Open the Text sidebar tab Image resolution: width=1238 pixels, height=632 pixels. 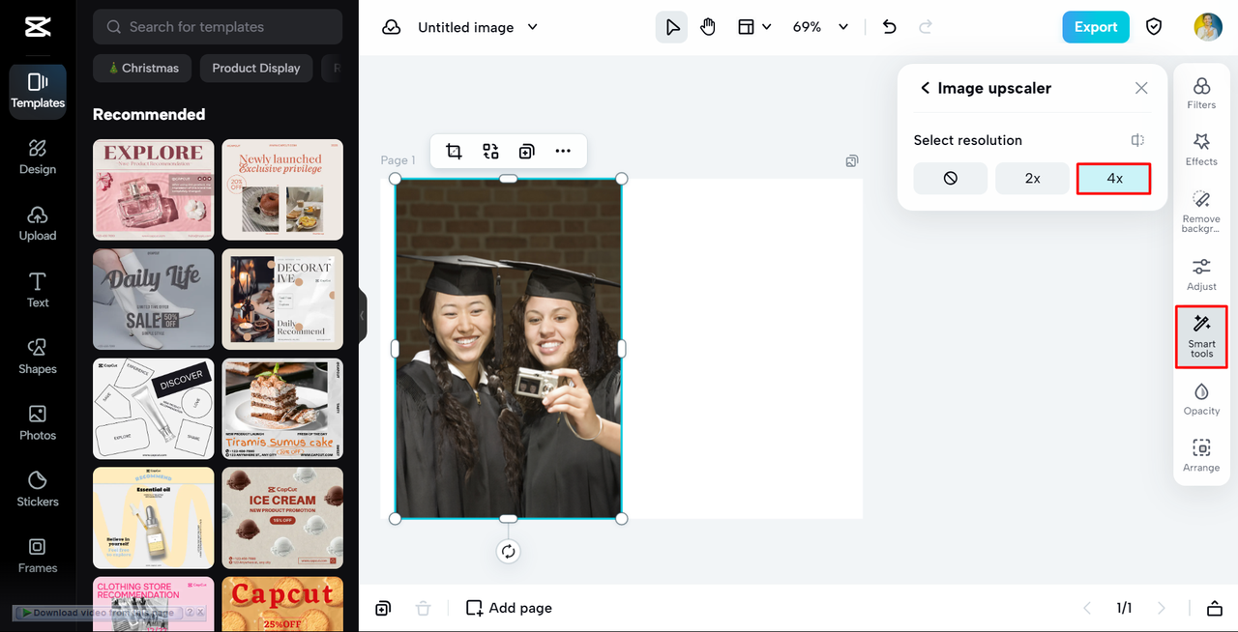coord(38,290)
